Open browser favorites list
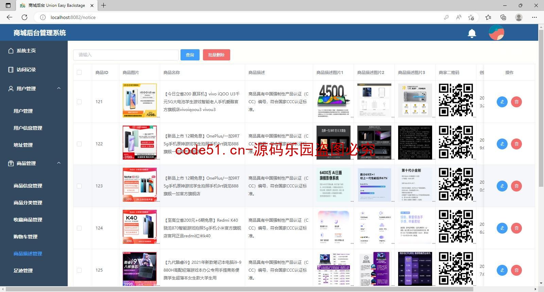This screenshot has height=292, width=544. (488, 17)
